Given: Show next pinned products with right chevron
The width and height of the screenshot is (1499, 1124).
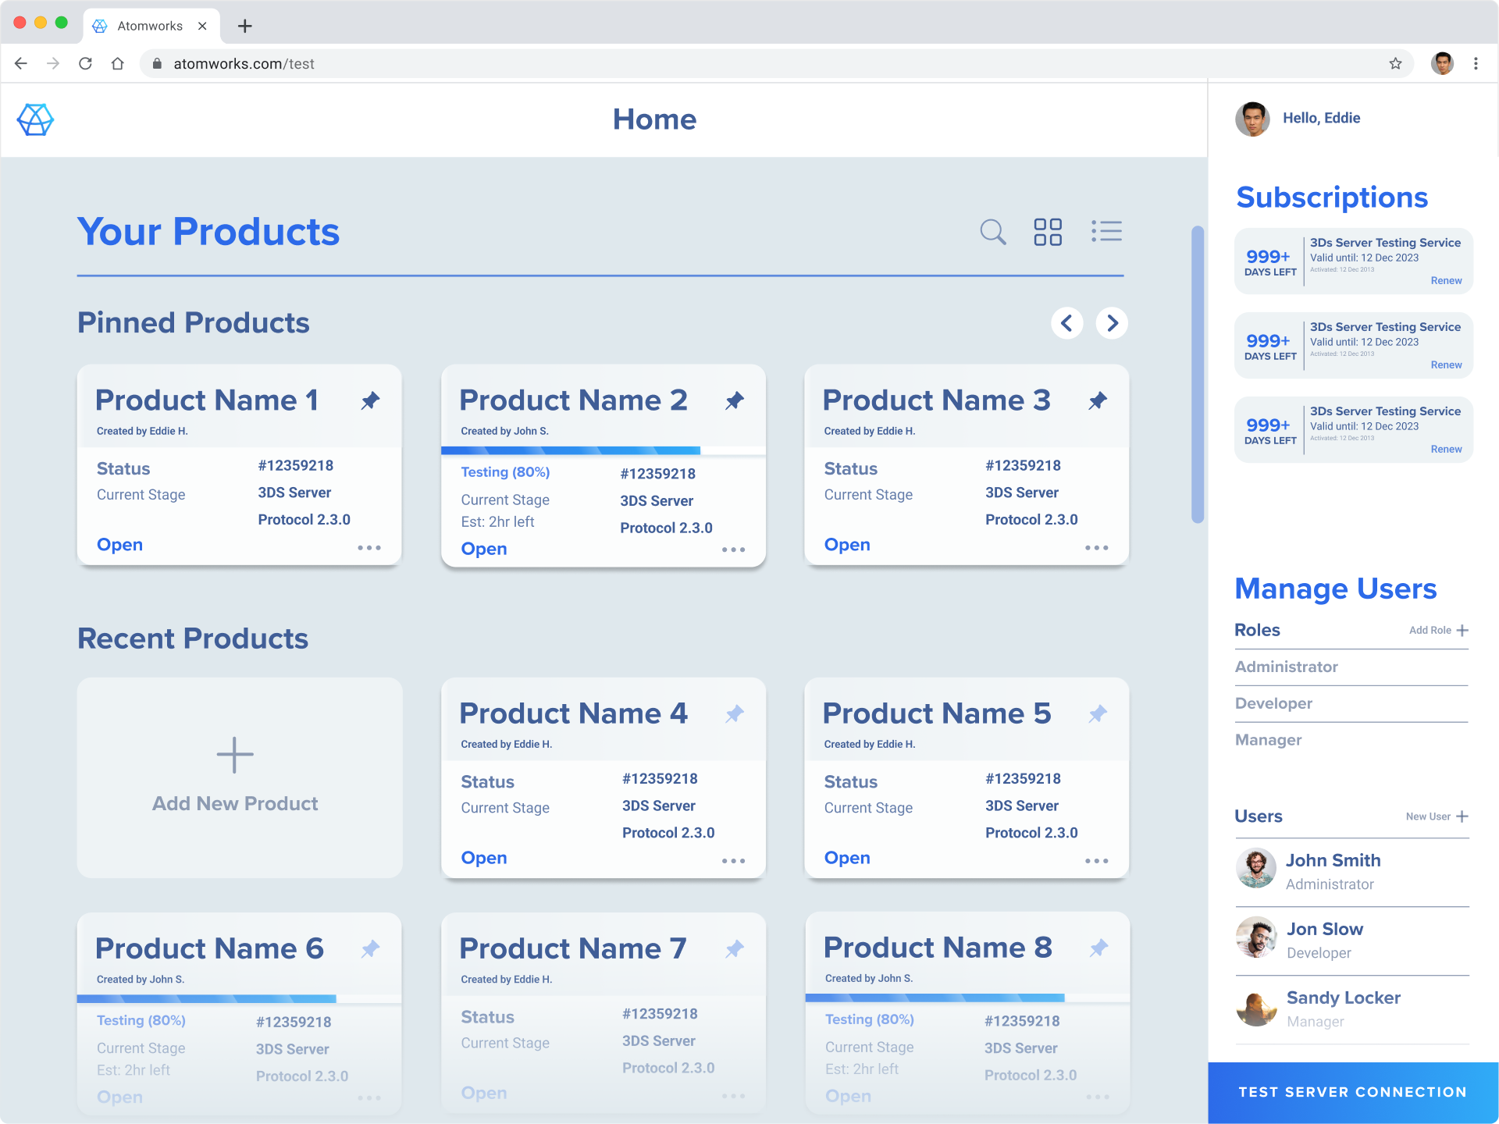Looking at the screenshot, I should [1112, 323].
